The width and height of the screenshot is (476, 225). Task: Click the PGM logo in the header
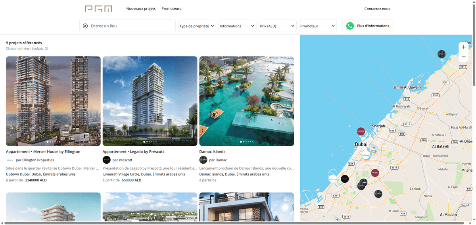98,9
